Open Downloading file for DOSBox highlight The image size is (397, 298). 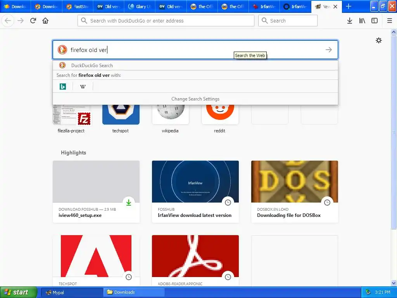[x=295, y=192]
